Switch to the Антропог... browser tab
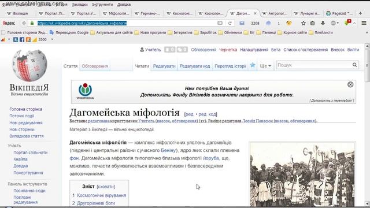Image resolution: width=370 pixels, height=208 pixels. pyautogui.click(x=275, y=13)
